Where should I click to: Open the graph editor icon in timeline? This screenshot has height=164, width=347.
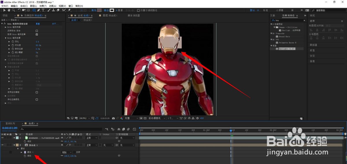(x=134, y=129)
